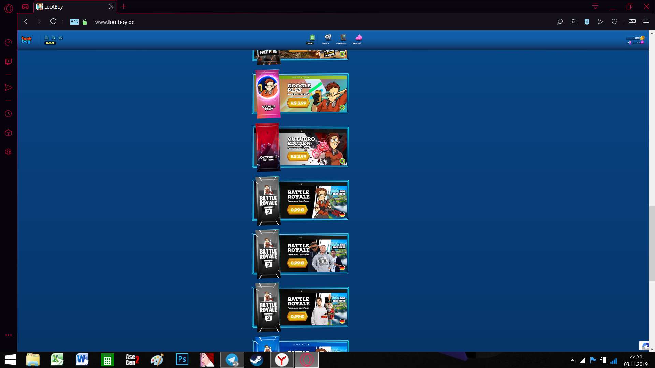This screenshot has width=655, height=368.
Task: Take a snapshot with camera icon
Action: [x=573, y=22]
